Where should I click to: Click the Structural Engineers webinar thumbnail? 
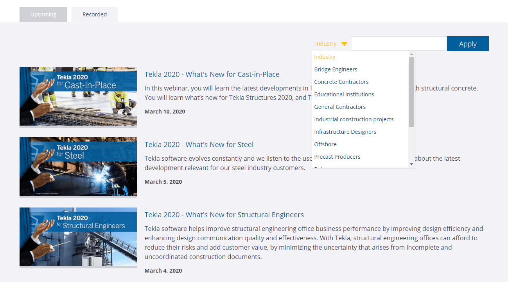click(x=78, y=237)
